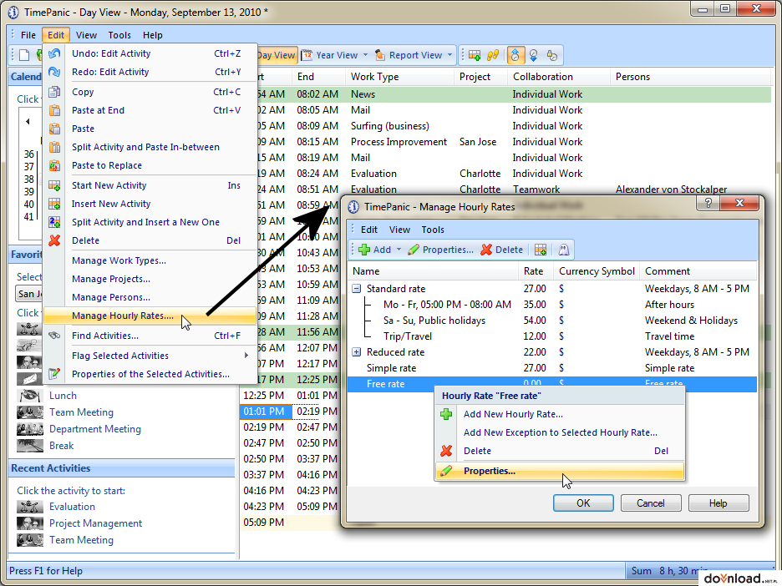
Task: Open the Help menu in the main window
Action: pyautogui.click(x=153, y=35)
